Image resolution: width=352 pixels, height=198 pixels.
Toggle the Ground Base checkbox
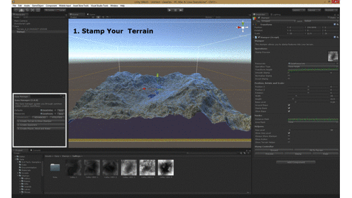click(x=289, y=105)
